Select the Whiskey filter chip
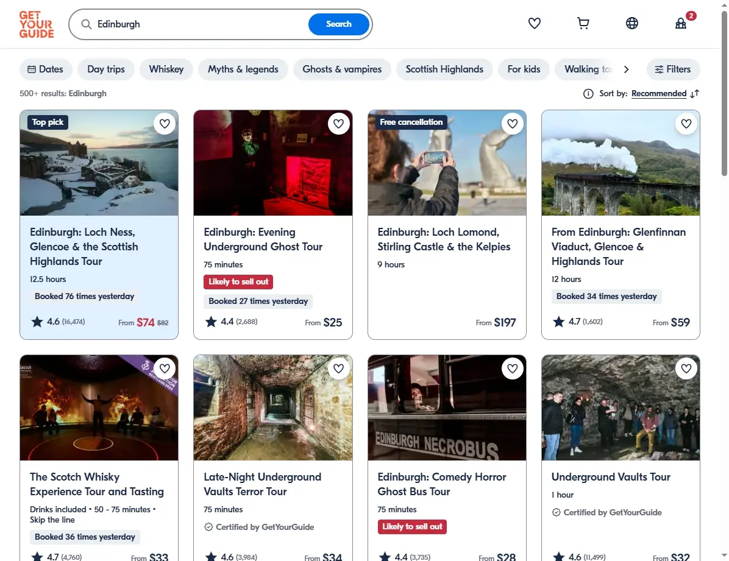 point(166,69)
